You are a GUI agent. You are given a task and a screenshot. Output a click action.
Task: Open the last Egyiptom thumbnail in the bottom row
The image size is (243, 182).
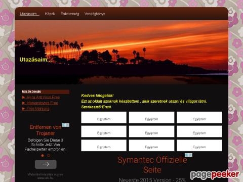(199, 146)
